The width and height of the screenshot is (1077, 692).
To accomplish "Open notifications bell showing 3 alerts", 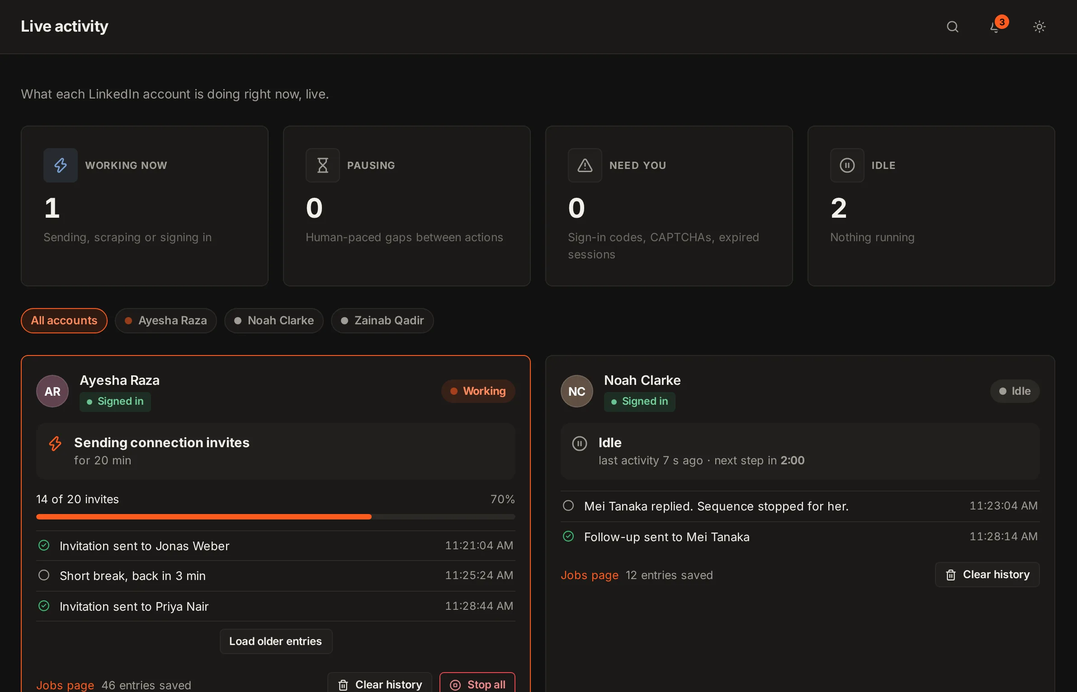I will pyautogui.click(x=996, y=27).
